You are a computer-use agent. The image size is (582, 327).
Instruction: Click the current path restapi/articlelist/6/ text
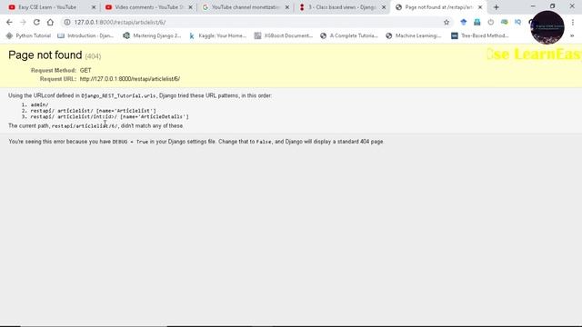tap(85, 126)
